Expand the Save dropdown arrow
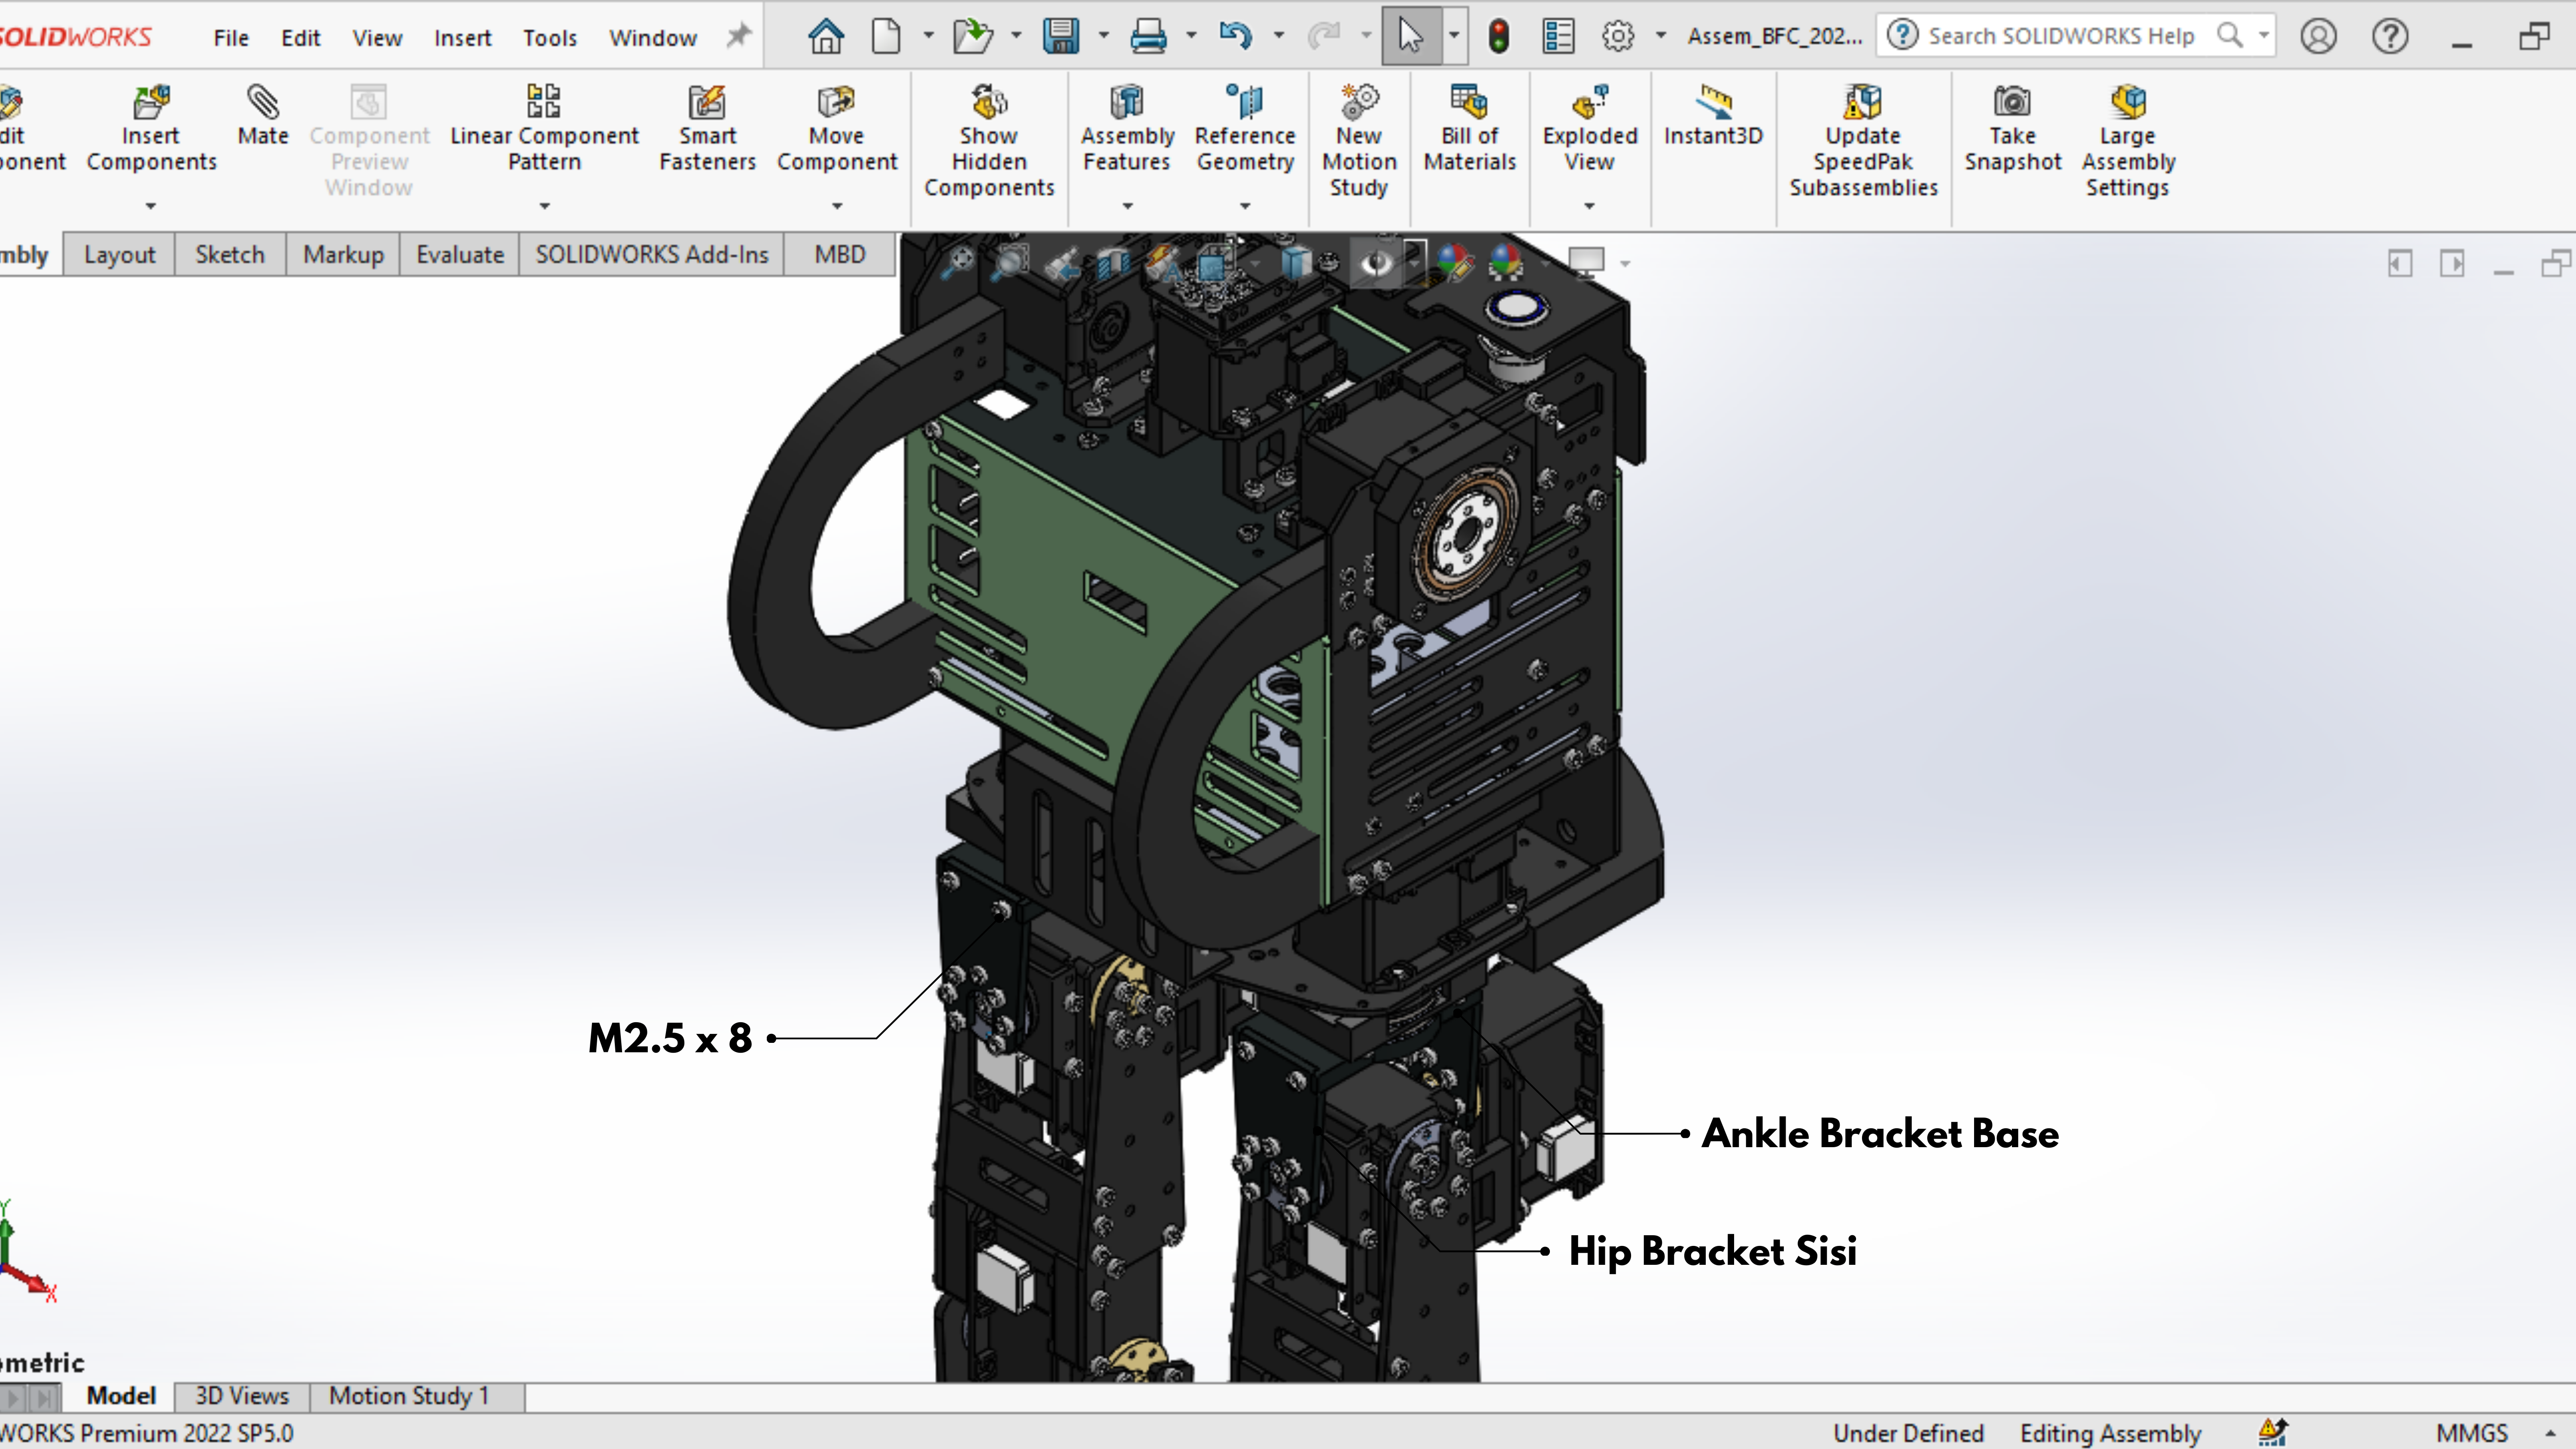2576x1449 pixels. pos(1104,36)
